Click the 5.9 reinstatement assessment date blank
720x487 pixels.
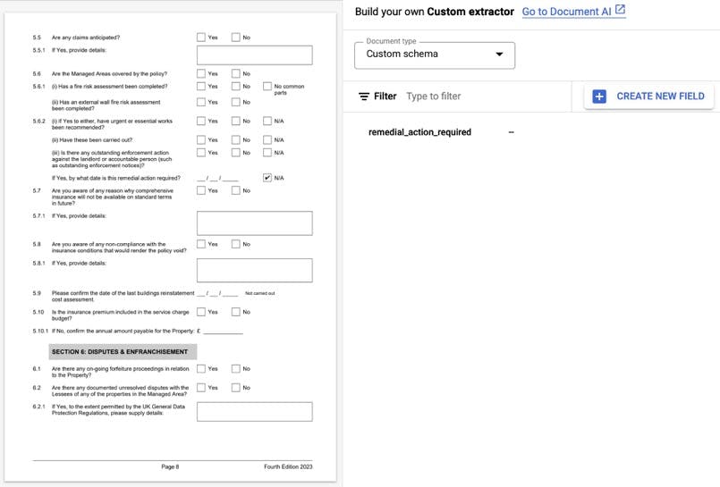(217, 293)
